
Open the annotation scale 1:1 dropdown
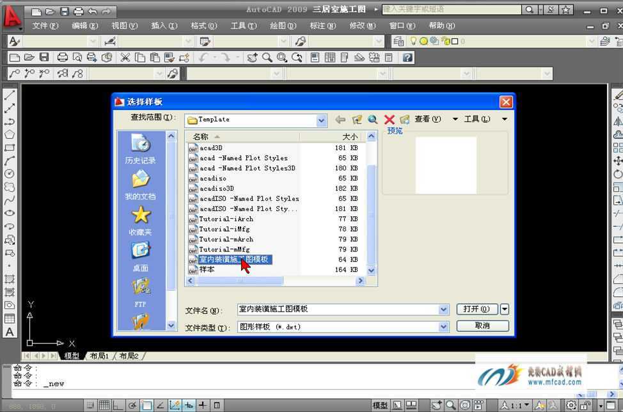pos(515,405)
